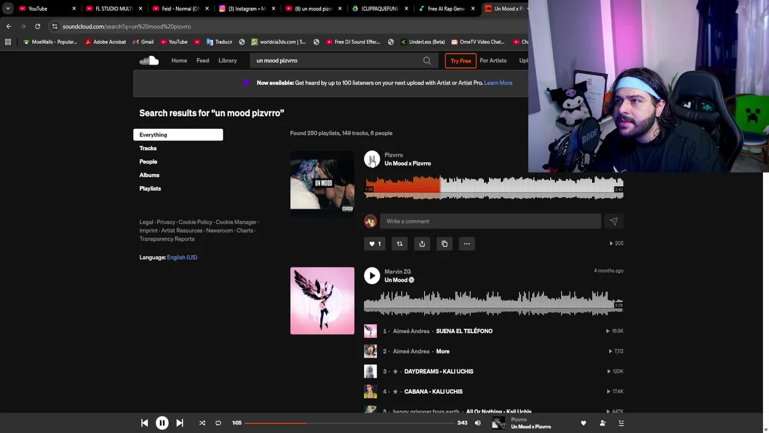Viewport: 769px width, 433px height.
Task: Send comment using the arrow icon
Action: 613,221
